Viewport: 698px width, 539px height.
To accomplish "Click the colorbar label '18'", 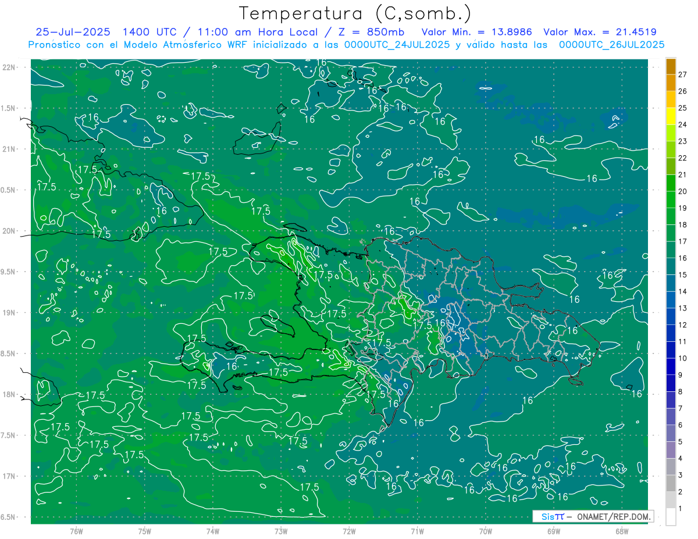I will [x=683, y=224].
